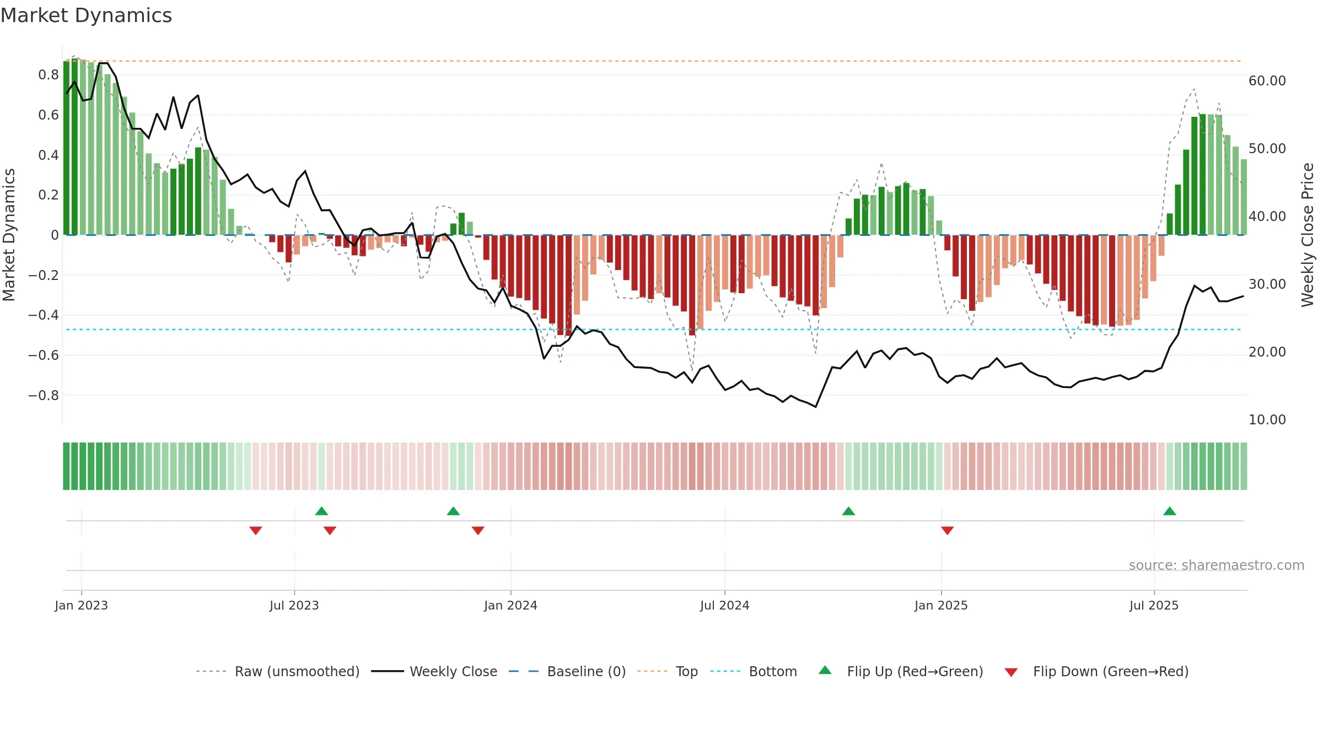Click the red triangle icon in the legend
The width and height of the screenshot is (1323, 744).
click(x=1011, y=672)
